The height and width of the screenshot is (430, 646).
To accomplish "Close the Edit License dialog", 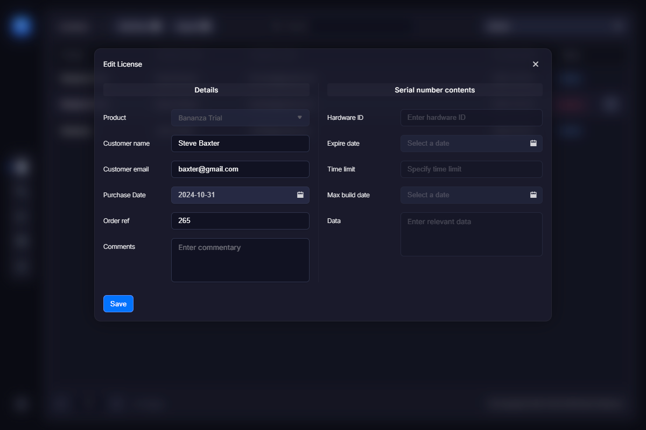I will click(535, 64).
